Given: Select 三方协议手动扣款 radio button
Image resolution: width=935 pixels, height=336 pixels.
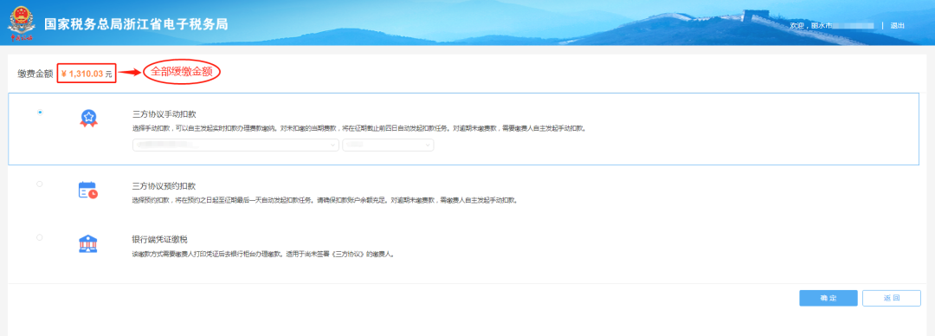Looking at the screenshot, I should 40,113.
